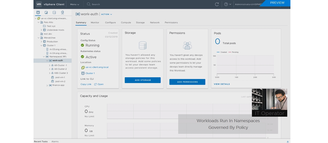328x143 pixels.
Task: Click the search magnifier icon
Action: tap(88, 4)
